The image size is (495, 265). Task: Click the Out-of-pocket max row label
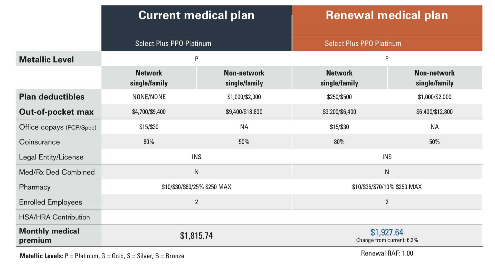[x=56, y=112]
